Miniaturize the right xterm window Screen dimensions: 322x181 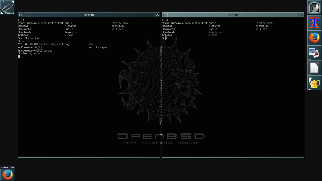tap(165, 15)
